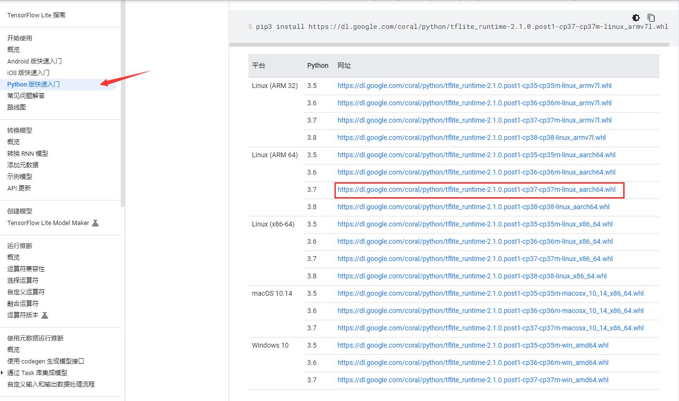Viewport: 679px width, 401px height.
Task: Open 示例模型 in the sidebar
Action: click(x=20, y=176)
